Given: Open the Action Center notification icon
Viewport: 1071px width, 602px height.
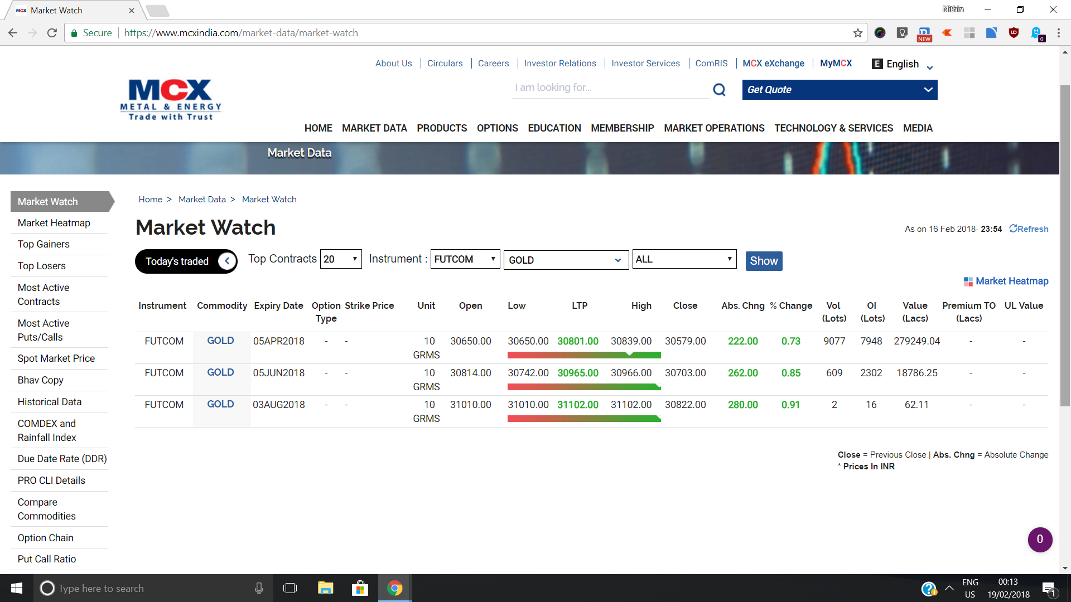Looking at the screenshot, I should pos(1049,589).
